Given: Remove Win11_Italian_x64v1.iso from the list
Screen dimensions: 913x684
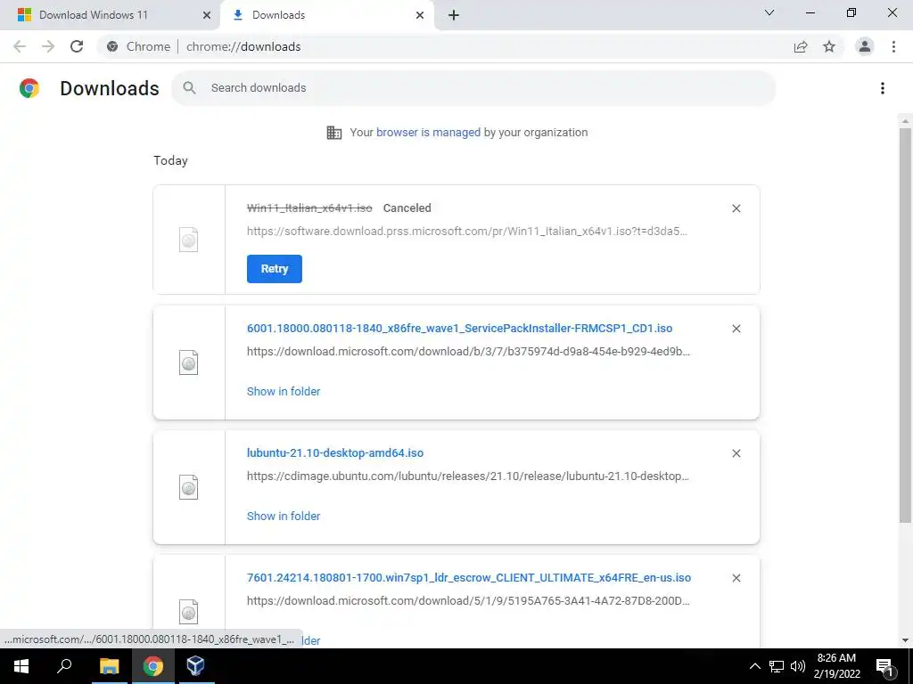Looking at the screenshot, I should click(736, 208).
